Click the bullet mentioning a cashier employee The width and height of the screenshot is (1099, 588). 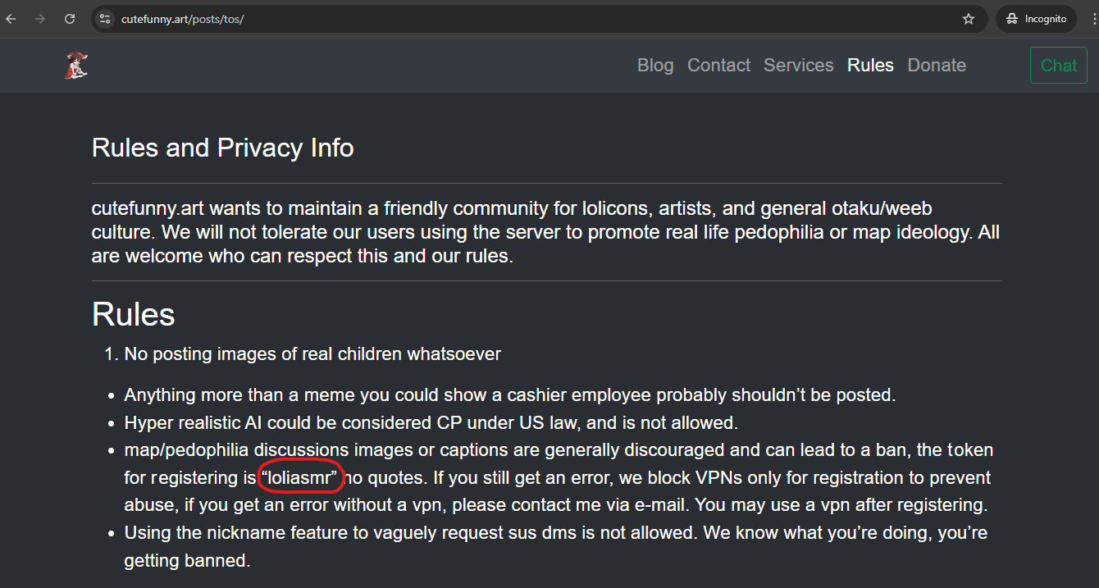(x=509, y=395)
